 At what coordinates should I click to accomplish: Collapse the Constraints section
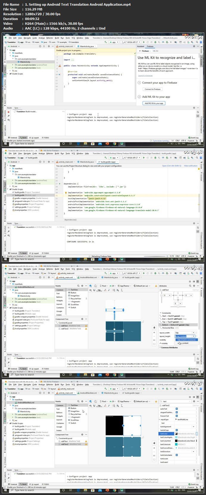click(x=160, y=313)
